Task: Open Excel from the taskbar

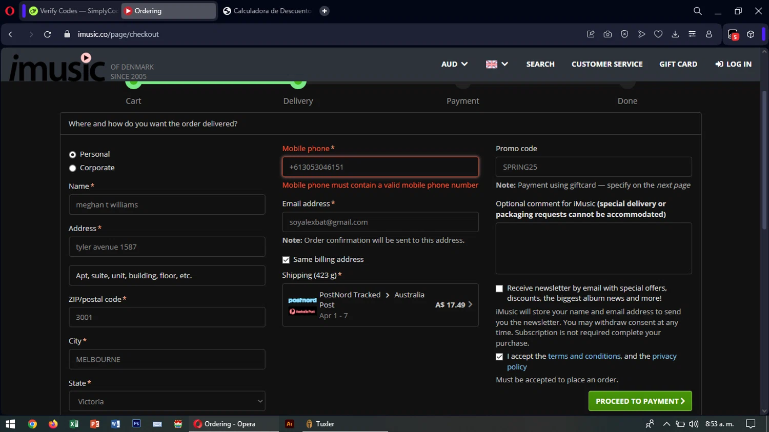Action: (x=74, y=424)
